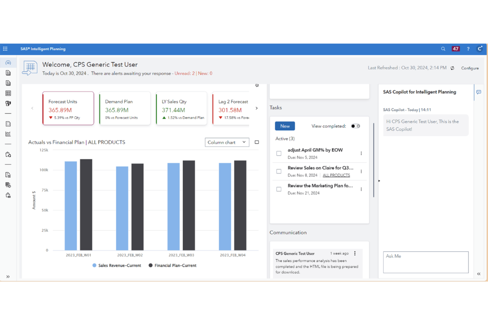The image size is (488, 325).
Task: Check the Review Sales on Claire task
Action: coord(279,172)
